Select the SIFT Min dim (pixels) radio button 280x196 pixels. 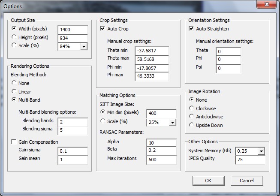point(102,112)
